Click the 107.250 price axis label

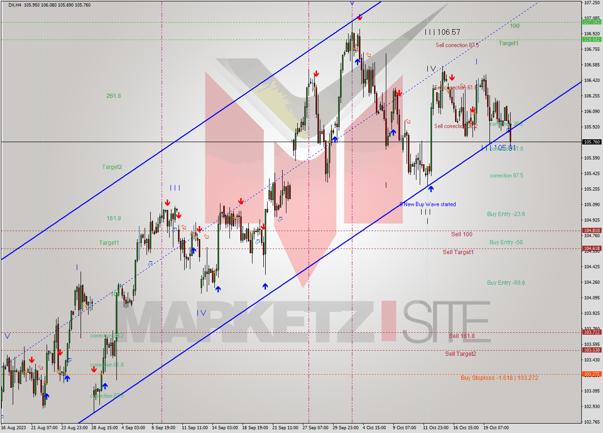click(592, 3)
